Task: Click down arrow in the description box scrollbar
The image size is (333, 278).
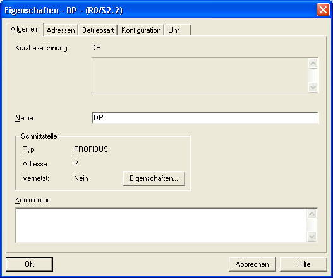Action: pos(313,87)
